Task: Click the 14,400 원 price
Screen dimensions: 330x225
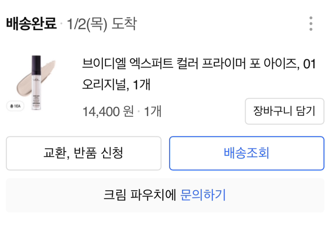Action: coord(108,112)
